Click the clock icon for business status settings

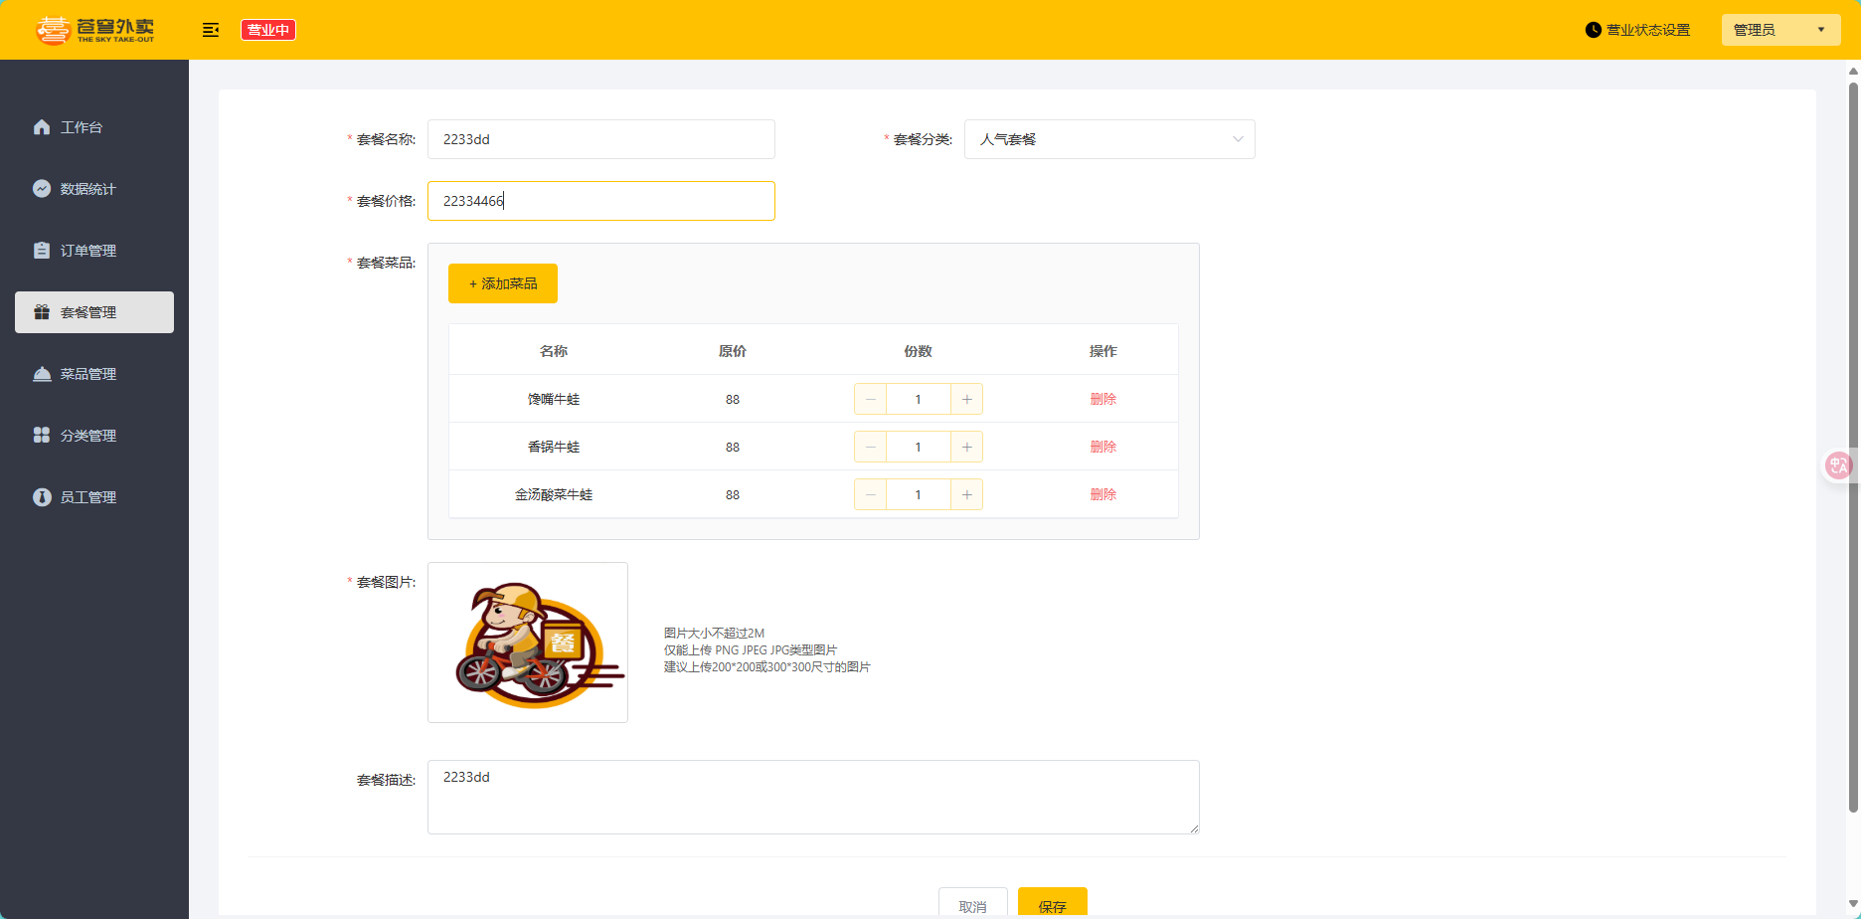click(x=1593, y=30)
